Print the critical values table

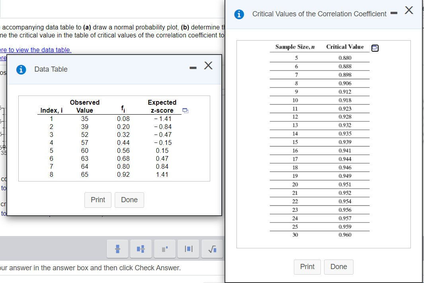pyautogui.click(x=307, y=267)
